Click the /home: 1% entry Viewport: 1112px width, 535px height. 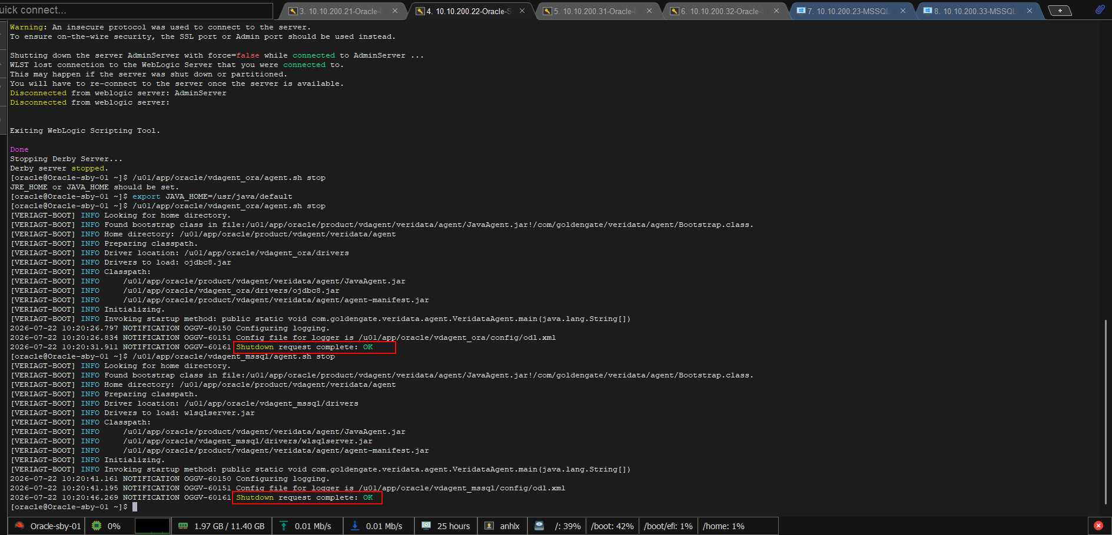[723, 526]
